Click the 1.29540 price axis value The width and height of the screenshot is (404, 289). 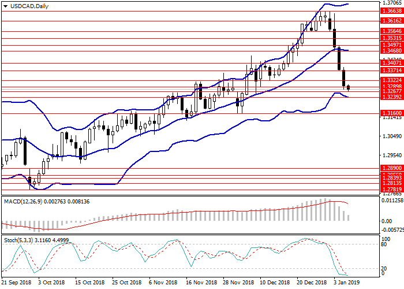[392, 155]
